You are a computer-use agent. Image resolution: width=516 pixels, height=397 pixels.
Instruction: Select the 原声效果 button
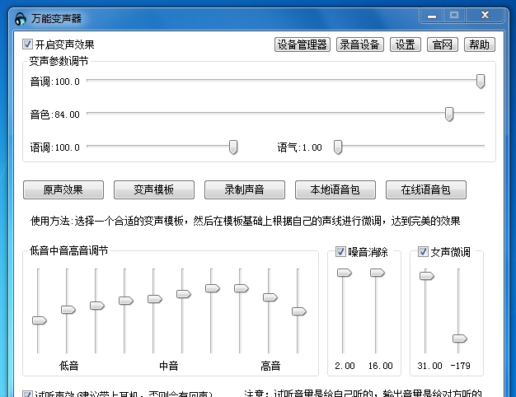pos(63,189)
